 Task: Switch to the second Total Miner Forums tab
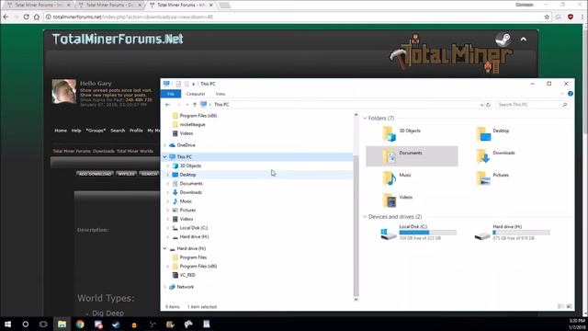pyautogui.click(x=109, y=5)
